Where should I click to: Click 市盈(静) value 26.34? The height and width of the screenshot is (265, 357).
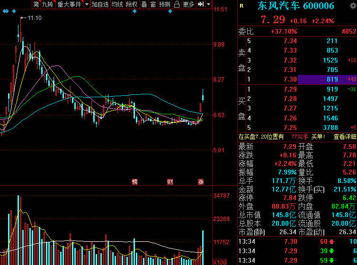(288, 232)
